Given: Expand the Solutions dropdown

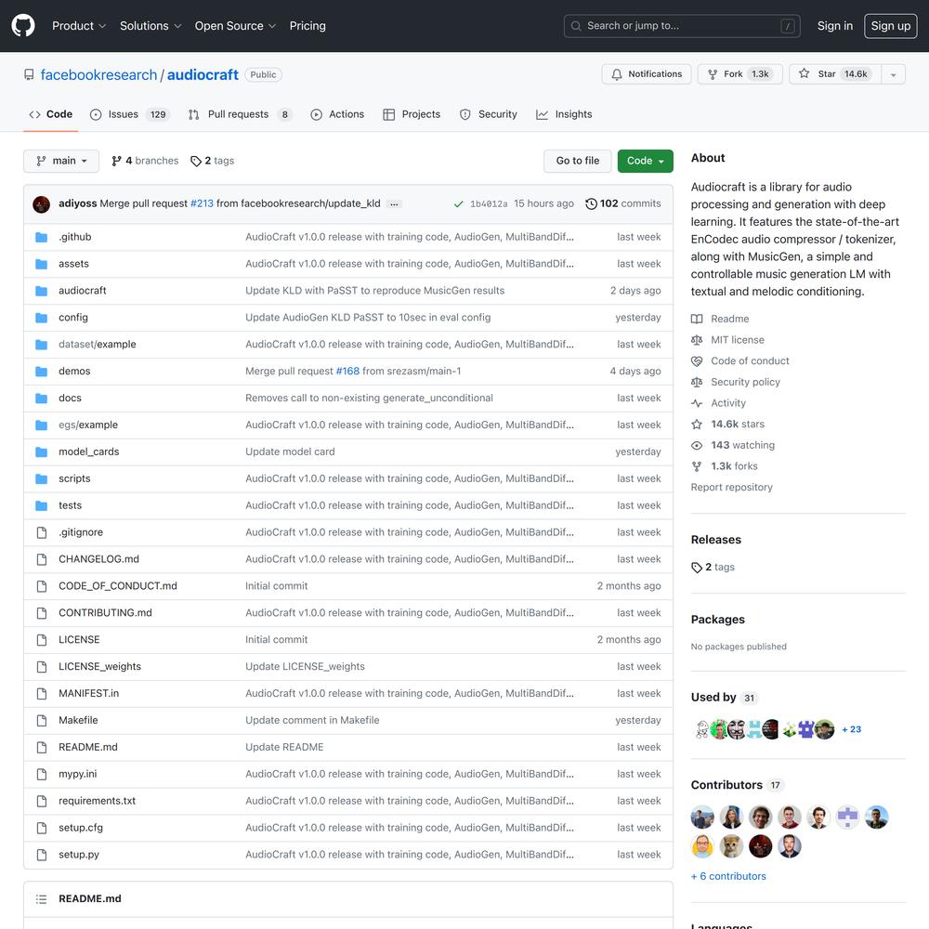Looking at the screenshot, I should 150,26.
